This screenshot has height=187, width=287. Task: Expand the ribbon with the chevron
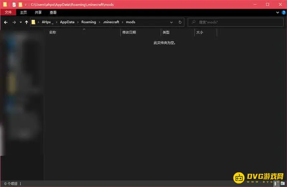278,12
